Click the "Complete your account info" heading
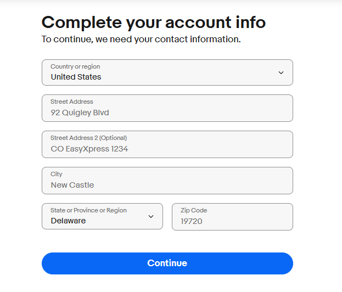The image size is (342, 292). pos(154,23)
